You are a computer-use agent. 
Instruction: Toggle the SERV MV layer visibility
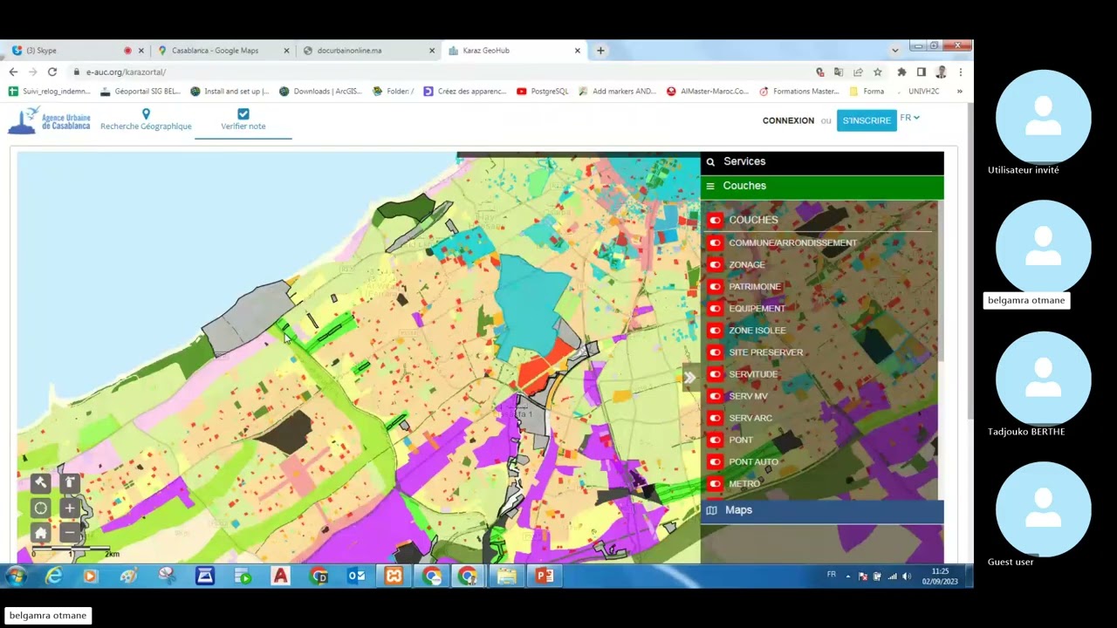(716, 396)
